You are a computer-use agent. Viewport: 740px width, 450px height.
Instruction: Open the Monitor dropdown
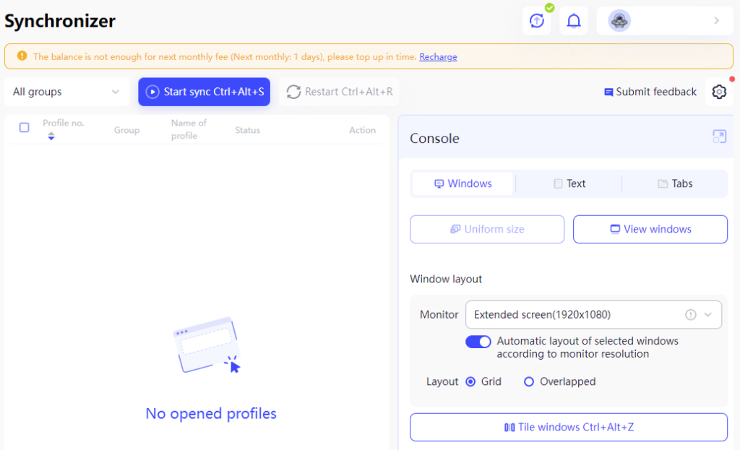coord(593,315)
